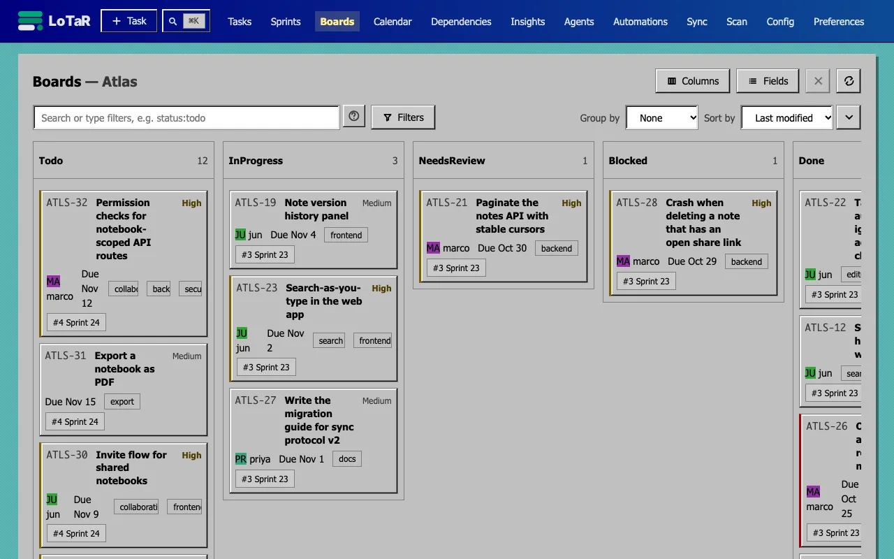Click the export tag on ATLS-31
The height and width of the screenshot is (559, 894).
click(x=122, y=402)
